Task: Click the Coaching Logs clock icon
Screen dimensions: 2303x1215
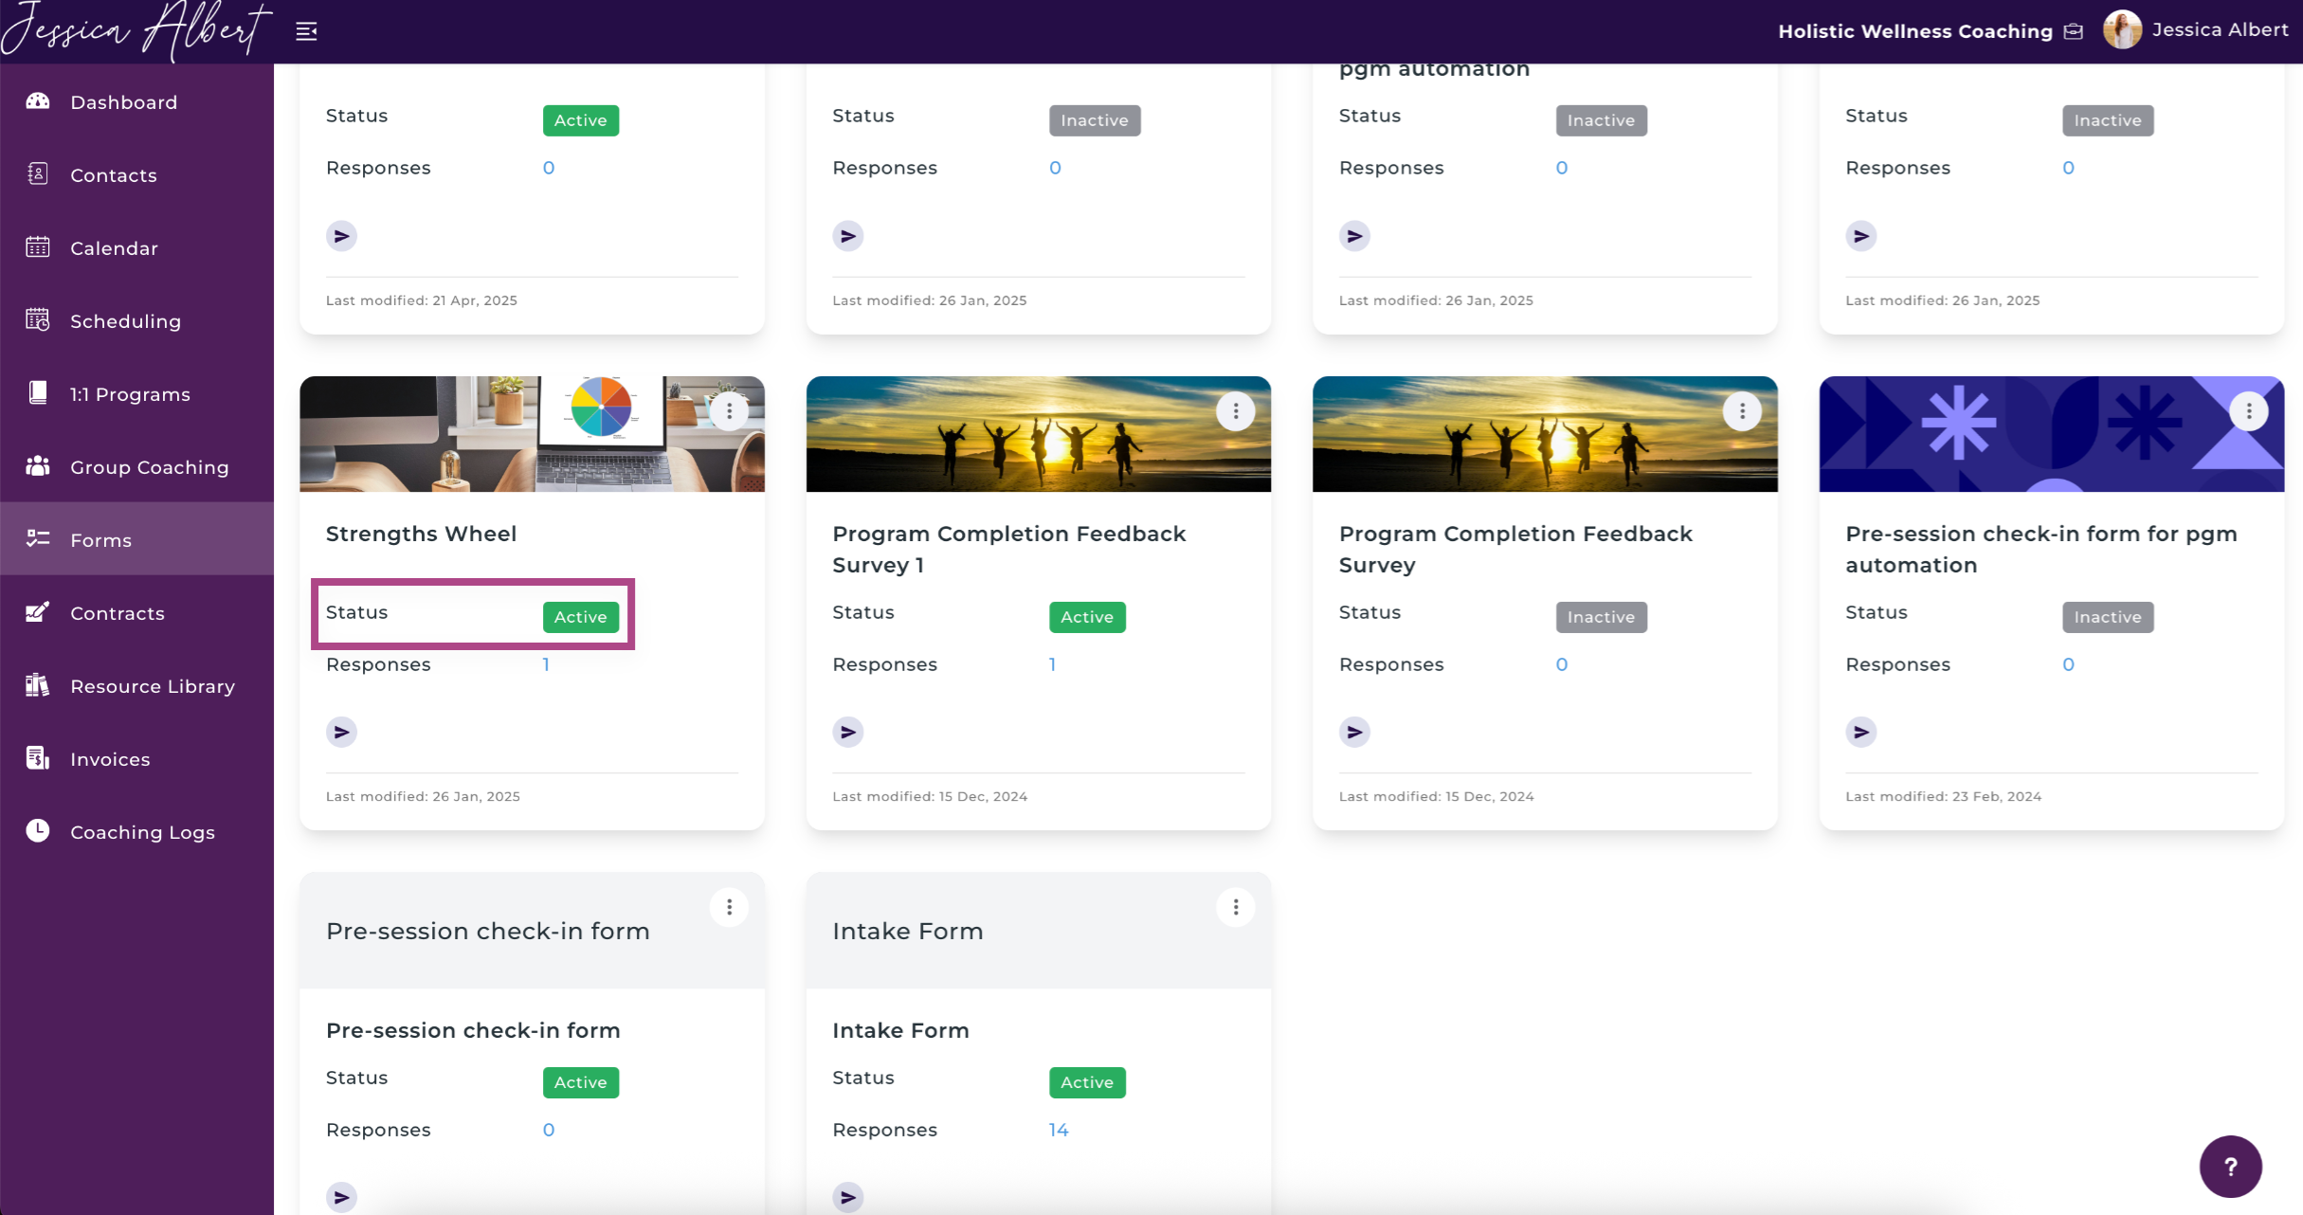Action: 38,830
